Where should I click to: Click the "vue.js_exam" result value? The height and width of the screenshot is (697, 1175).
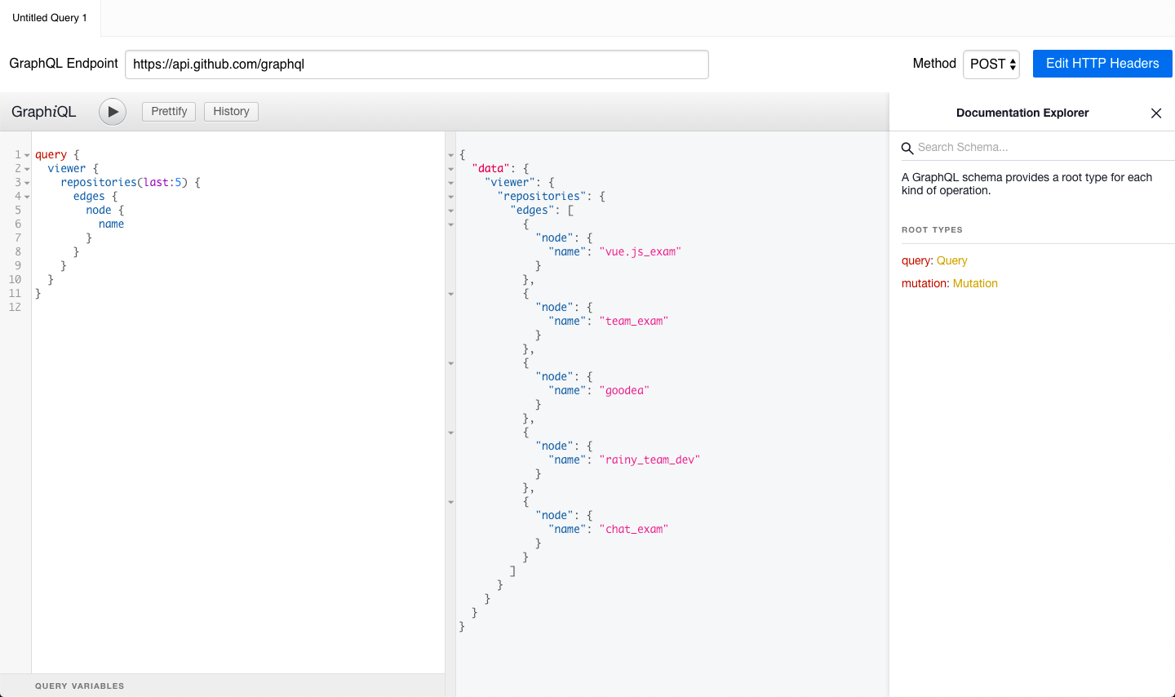641,252
